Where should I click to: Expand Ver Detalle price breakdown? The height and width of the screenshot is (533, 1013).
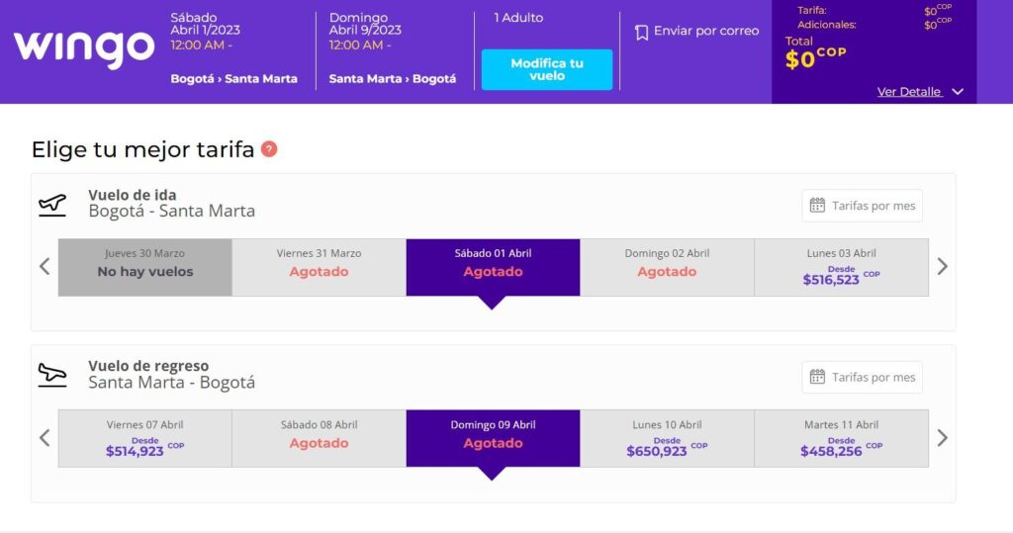908,92
